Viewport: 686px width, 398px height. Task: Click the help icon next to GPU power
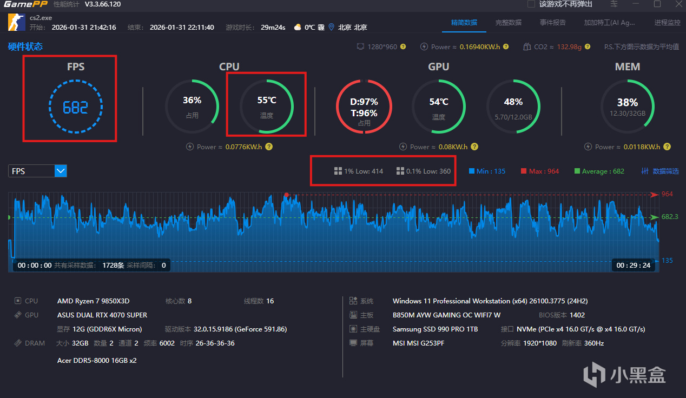point(474,147)
